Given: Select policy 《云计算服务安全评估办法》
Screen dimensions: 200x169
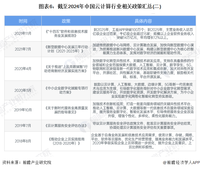Looking at the screenshot, I should (66, 126).
